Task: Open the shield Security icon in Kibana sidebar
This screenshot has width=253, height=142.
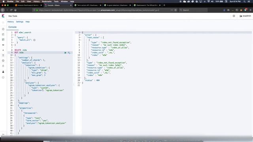Action: (x=3, y=55)
